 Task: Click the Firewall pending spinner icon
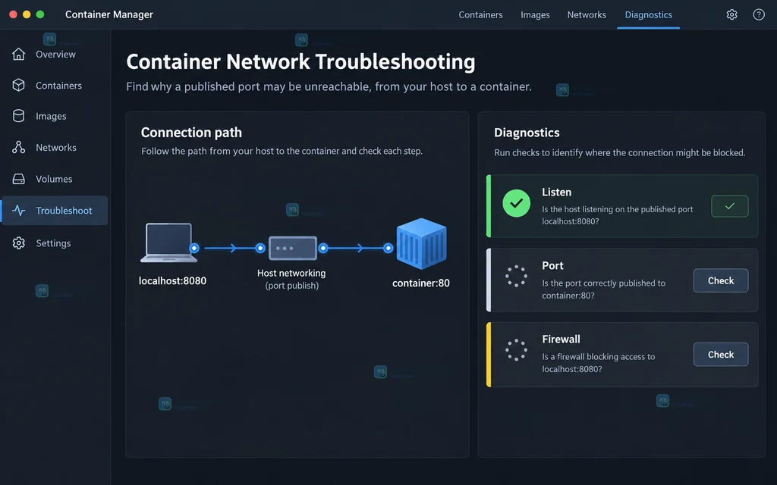516,350
